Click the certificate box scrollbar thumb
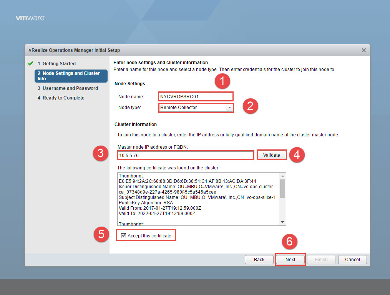Screen dimensions: 390x295 pyautogui.click(x=282, y=188)
